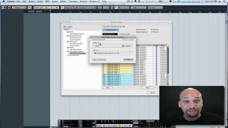Click Close in CoreAudio Device Settings
The image size is (228, 128).
tap(128, 60)
